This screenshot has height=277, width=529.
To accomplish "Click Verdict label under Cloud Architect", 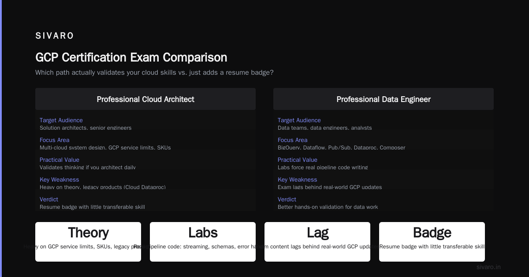I will point(49,199).
